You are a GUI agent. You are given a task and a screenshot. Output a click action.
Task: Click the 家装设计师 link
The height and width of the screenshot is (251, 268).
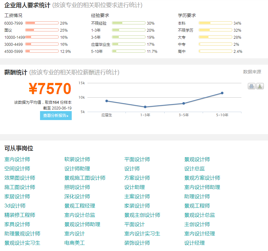[x=137, y=206]
